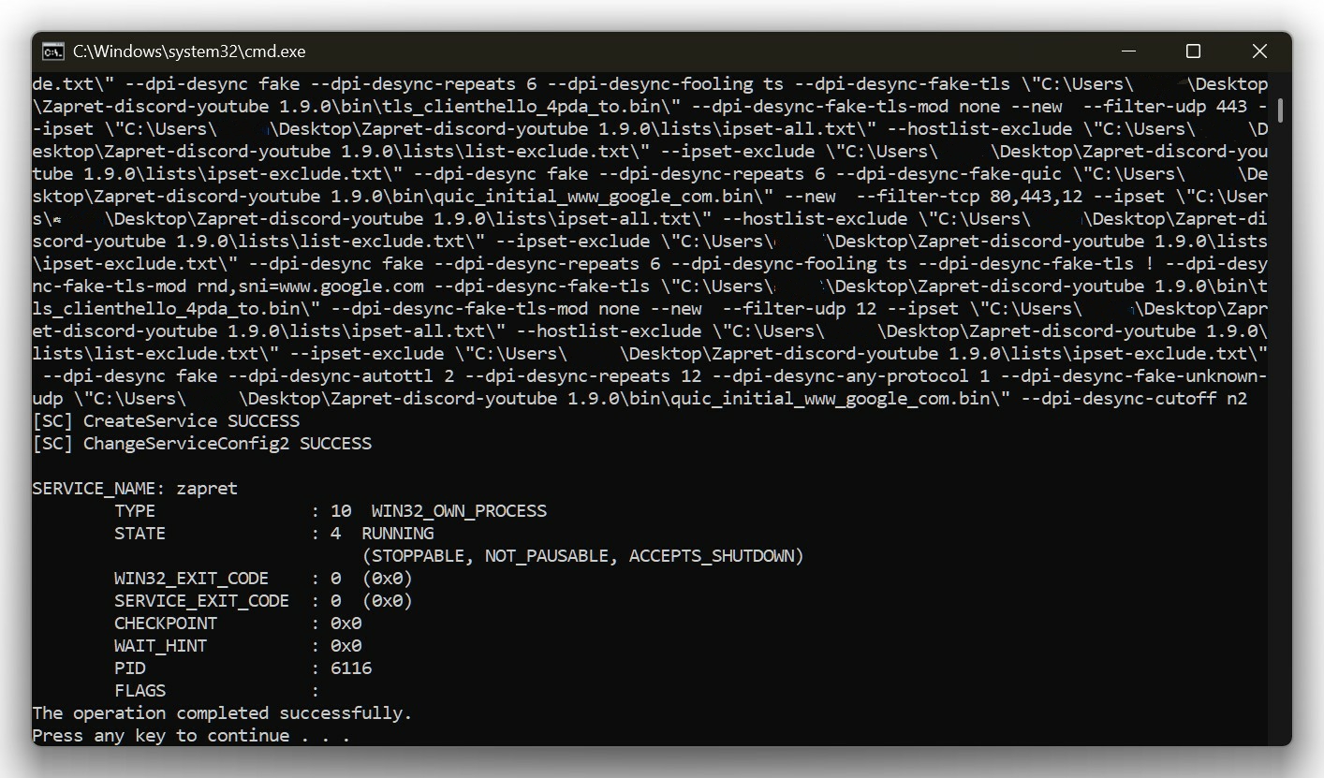Click the PID value 6116

[351, 668]
